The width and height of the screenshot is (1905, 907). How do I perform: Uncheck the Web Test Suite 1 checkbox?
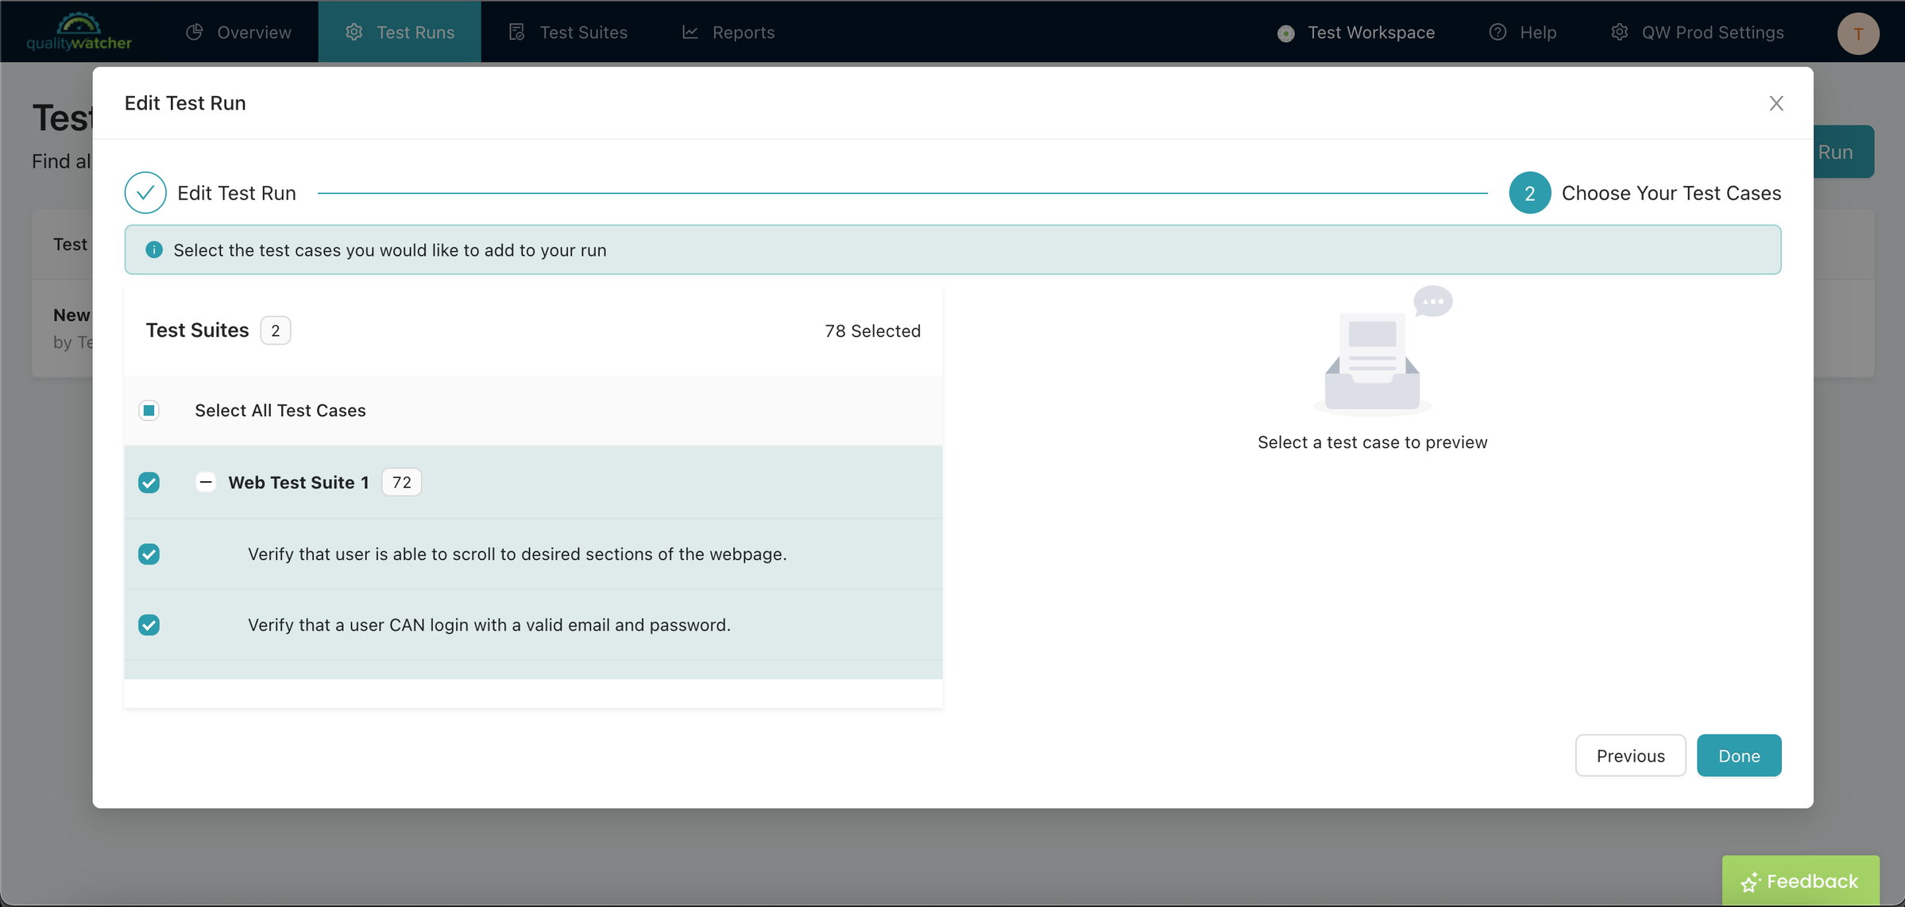(149, 482)
